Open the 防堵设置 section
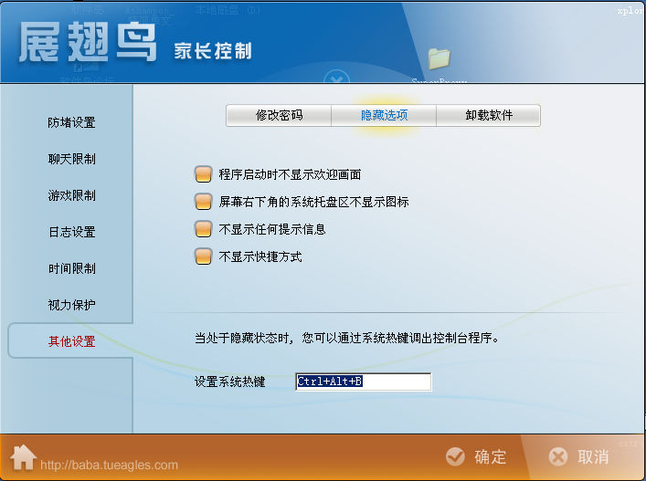 click(71, 122)
